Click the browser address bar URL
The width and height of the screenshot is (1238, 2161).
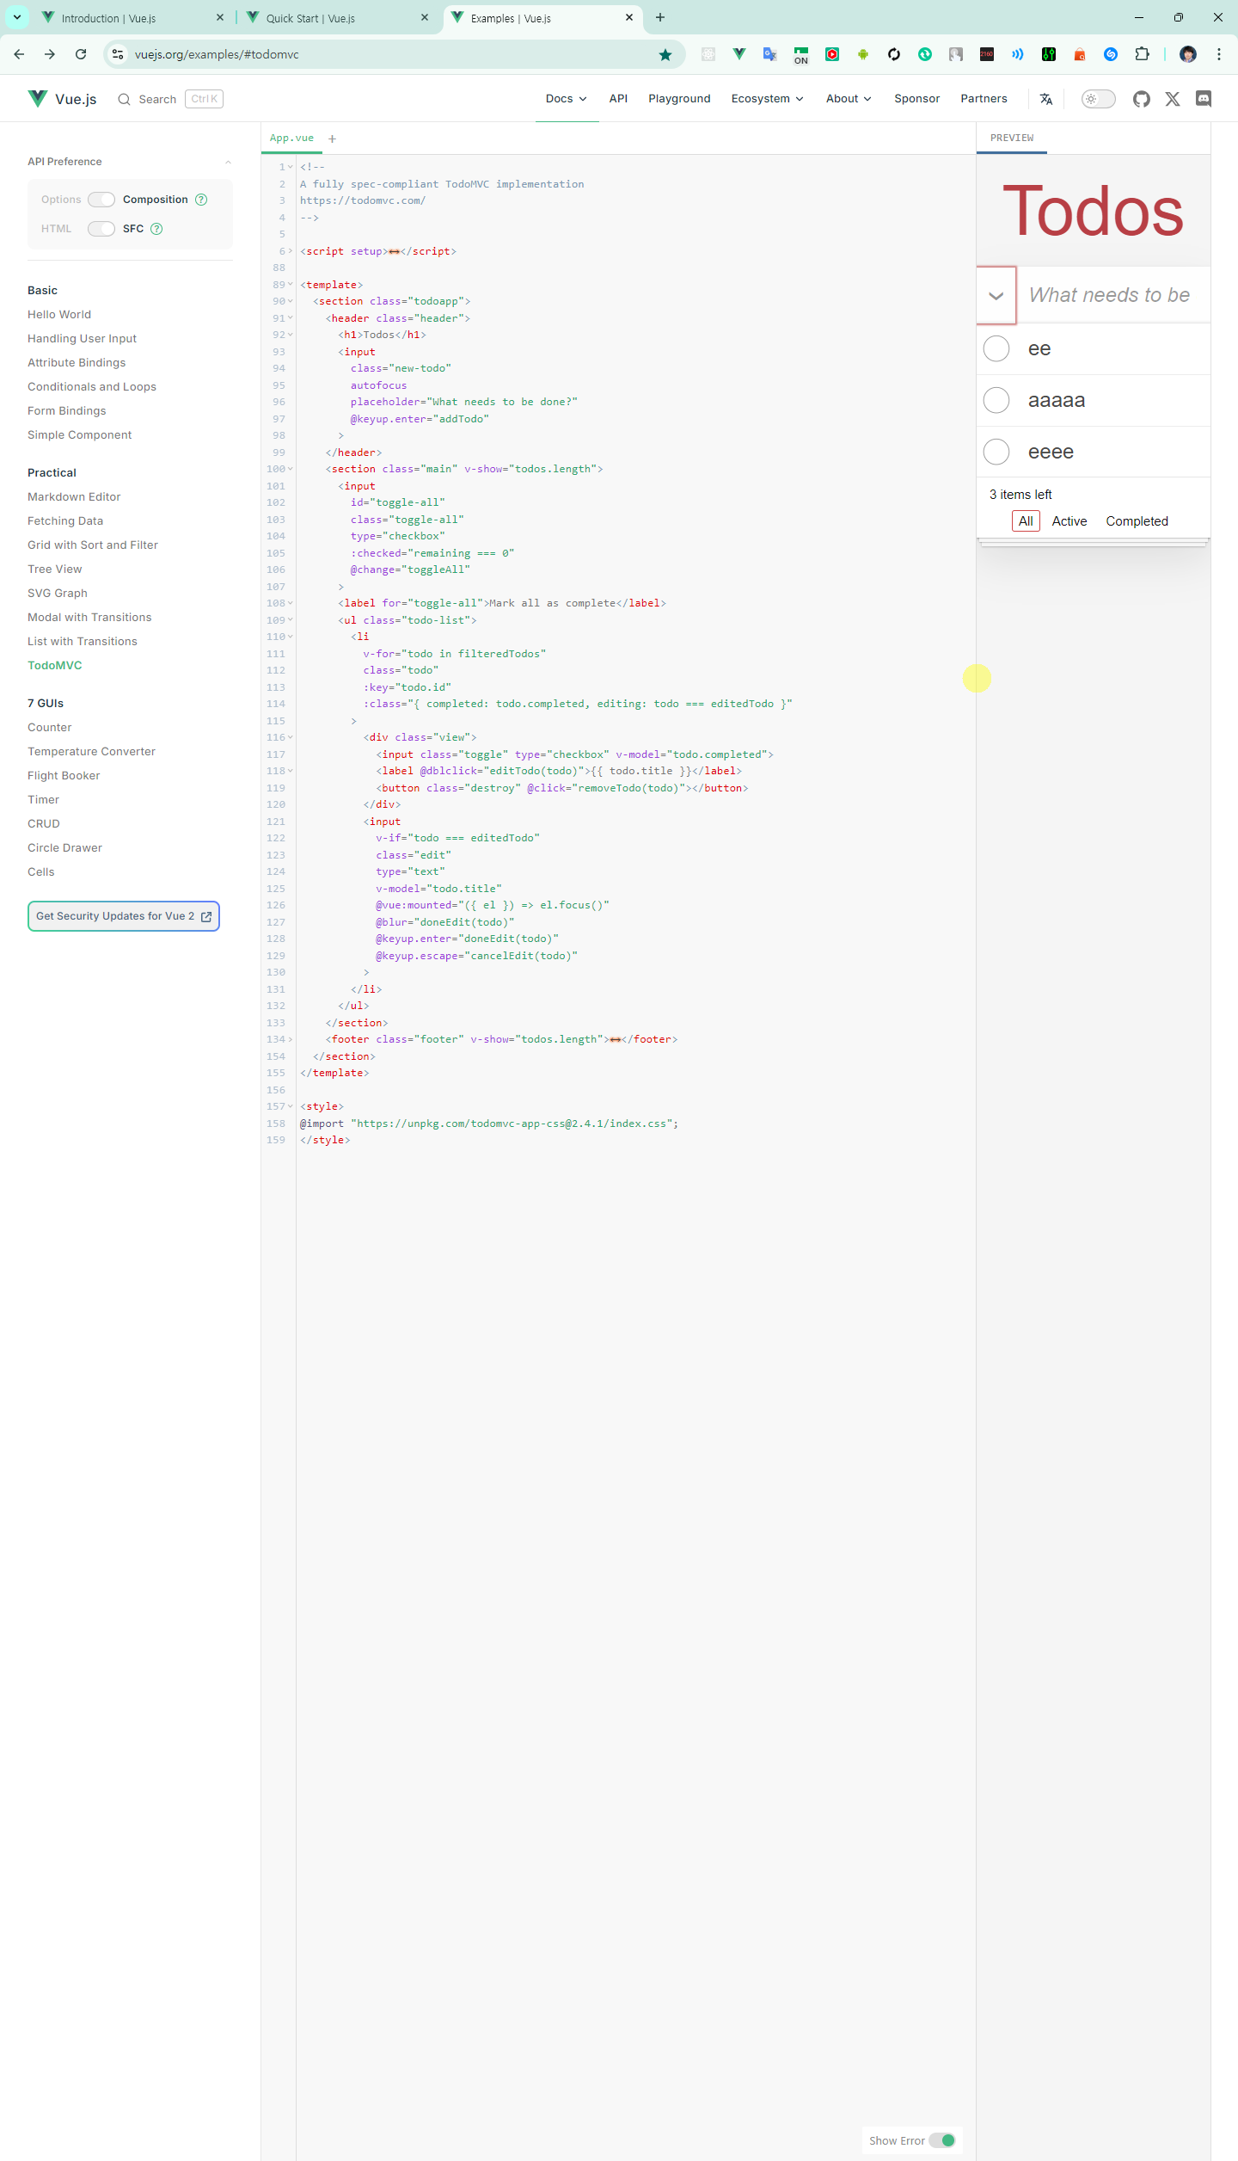tap(217, 54)
